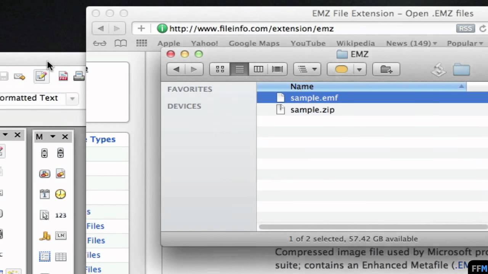Select the Spin Button control in More Controls toolbar
Screen dimensions: 488x274
click(x=45, y=153)
